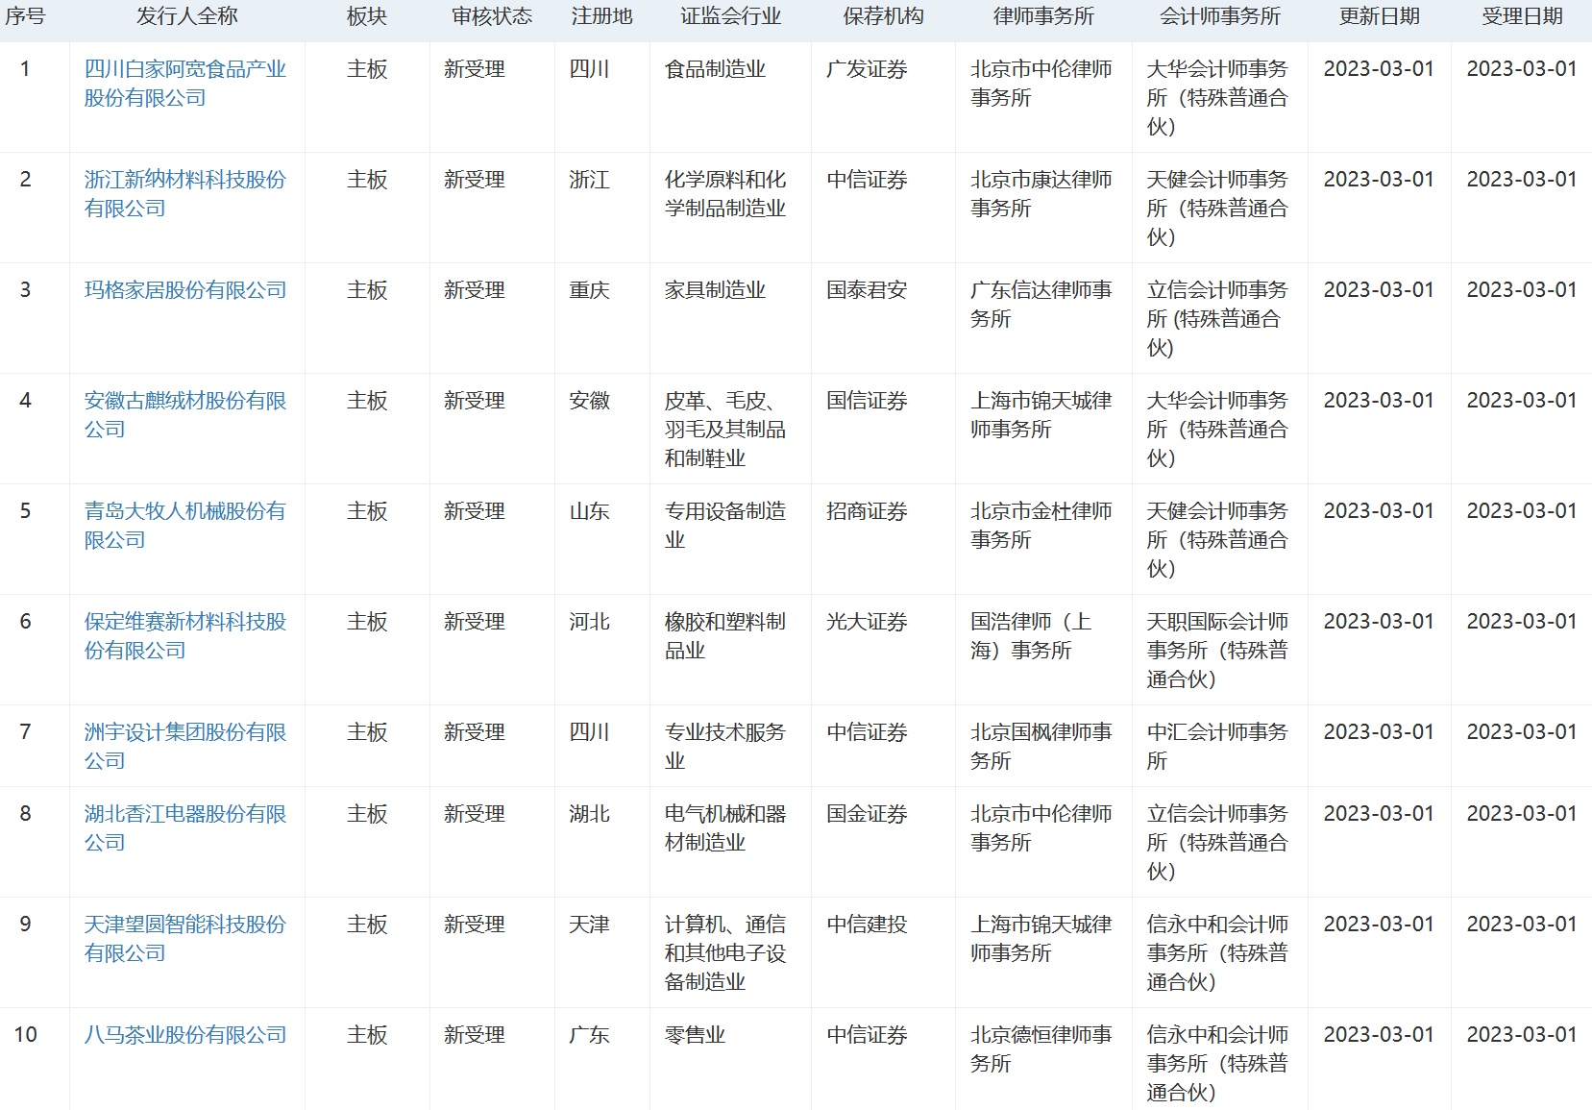
Task: Click the 序号 column header
Action: pyautogui.click(x=25, y=16)
